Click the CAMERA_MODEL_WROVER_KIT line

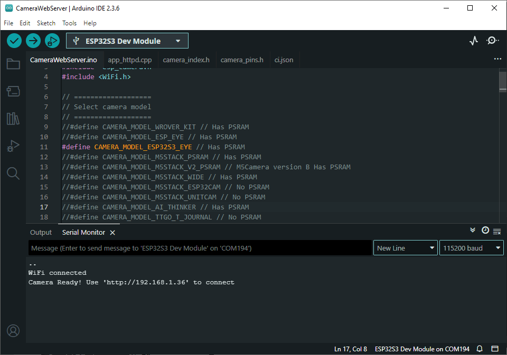[155, 127]
